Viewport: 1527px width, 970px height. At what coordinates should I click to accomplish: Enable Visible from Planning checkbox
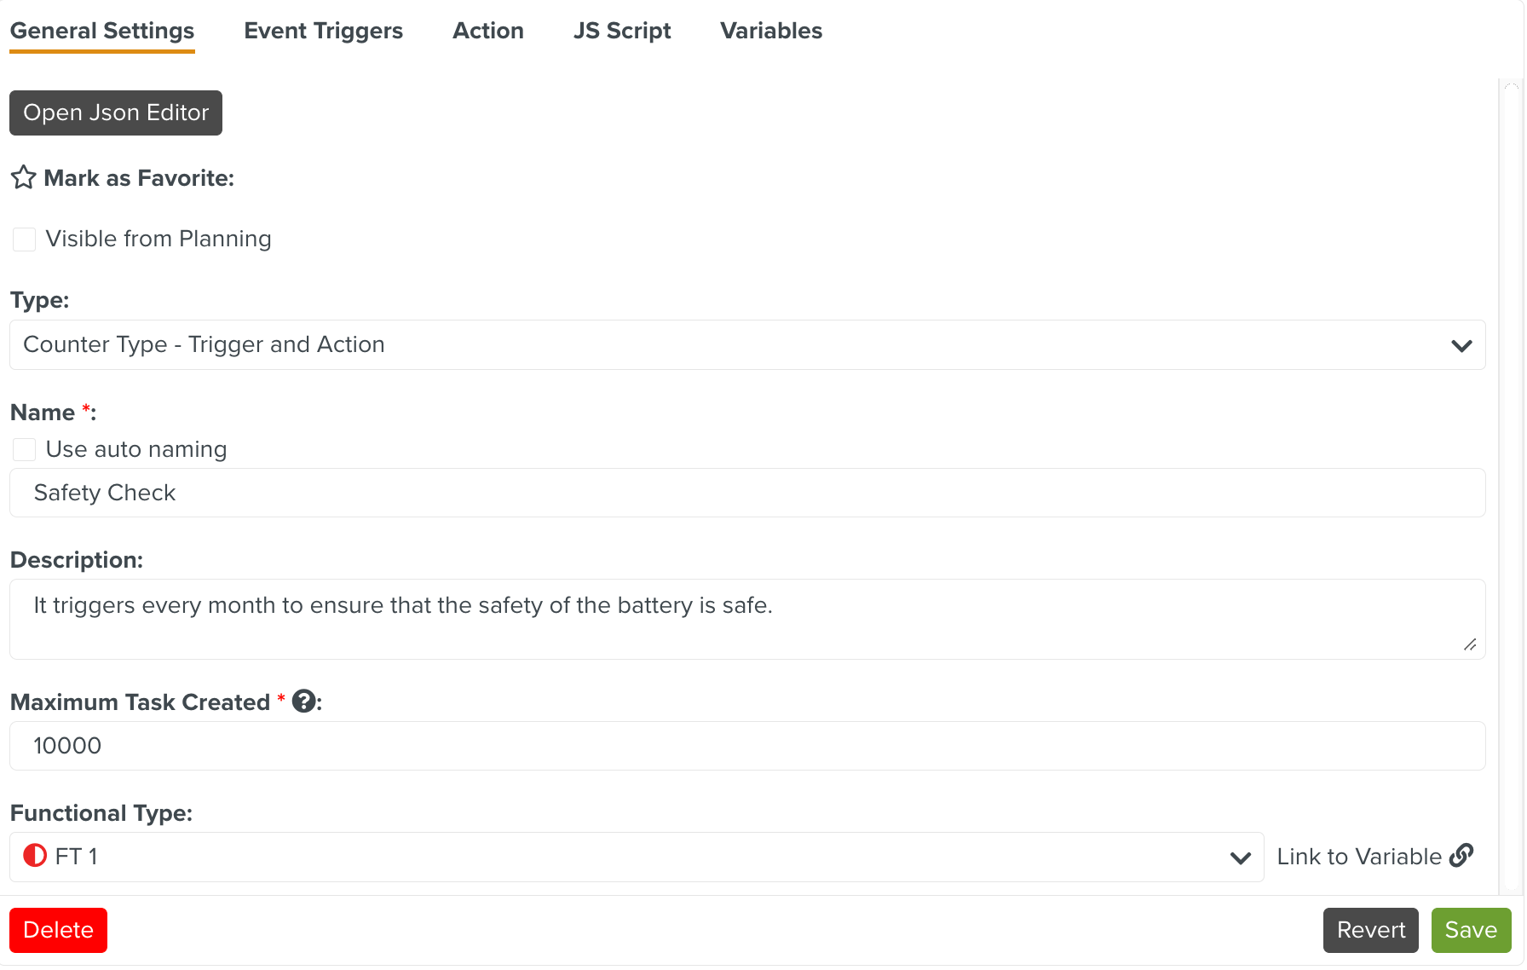(25, 240)
